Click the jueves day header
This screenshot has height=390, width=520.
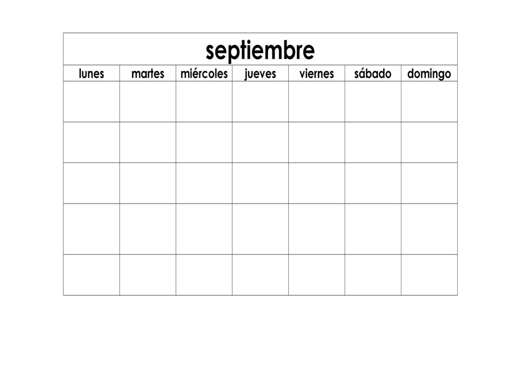point(261,73)
